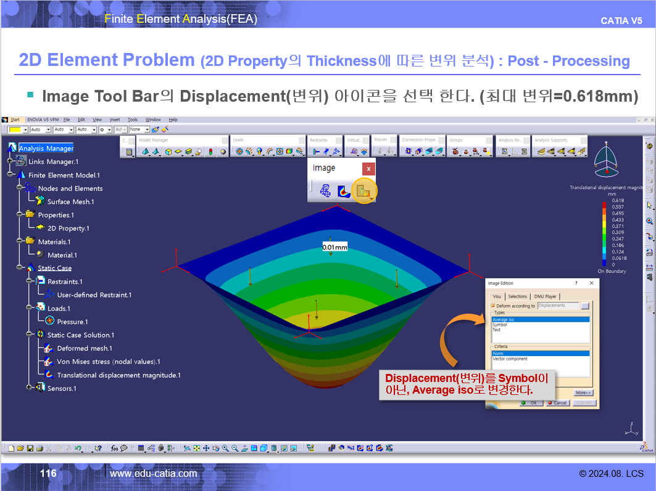Click the More>> button
This screenshot has width=656, height=491.
(583, 392)
